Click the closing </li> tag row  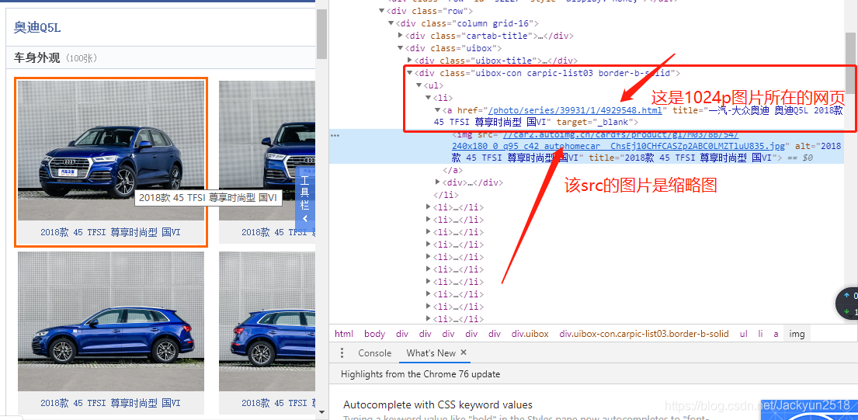pos(446,194)
